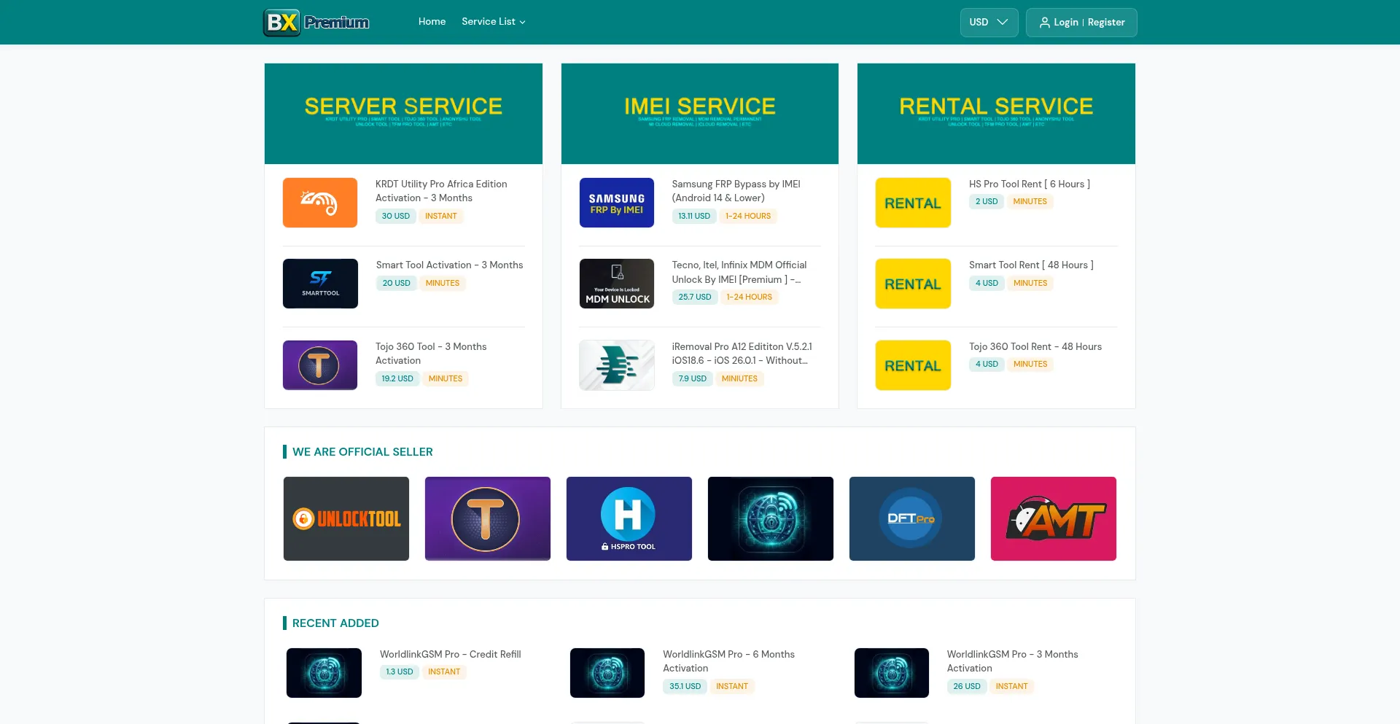Click the BX Premium logo
The width and height of the screenshot is (1400, 724).
click(x=316, y=23)
